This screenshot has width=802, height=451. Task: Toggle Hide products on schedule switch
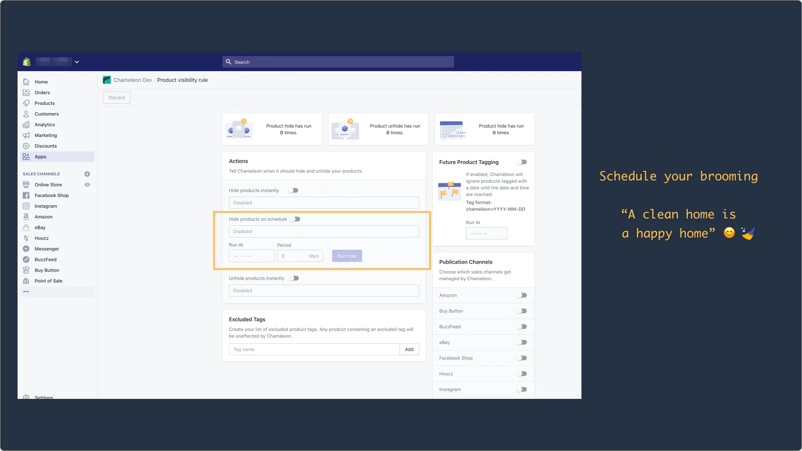pyautogui.click(x=296, y=219)
